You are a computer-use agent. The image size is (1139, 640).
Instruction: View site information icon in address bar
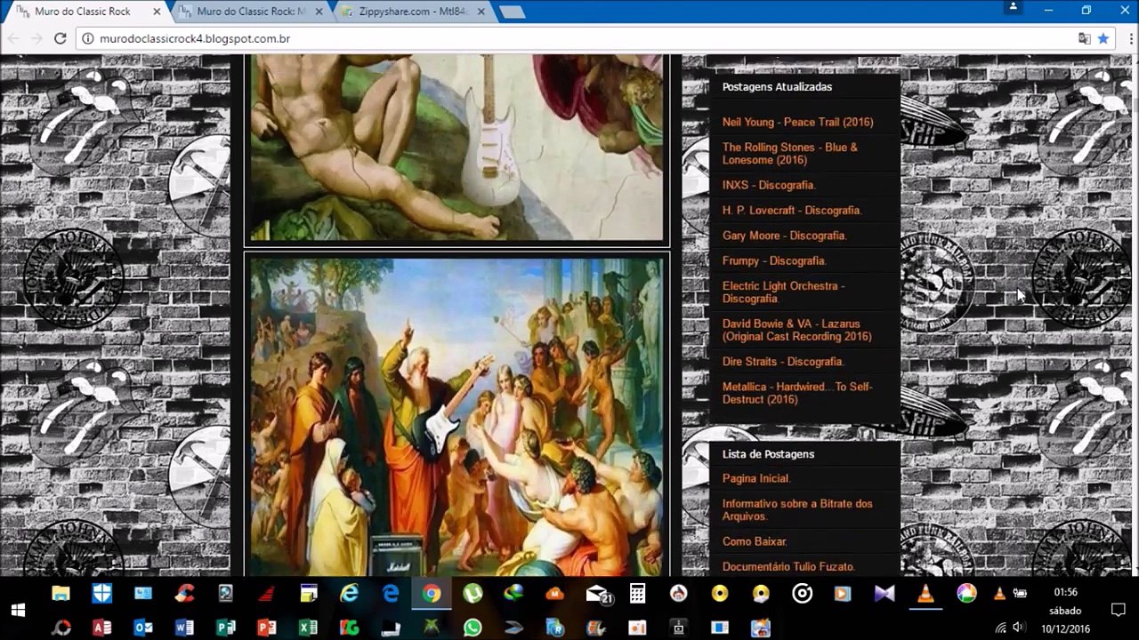click(87, 38)
